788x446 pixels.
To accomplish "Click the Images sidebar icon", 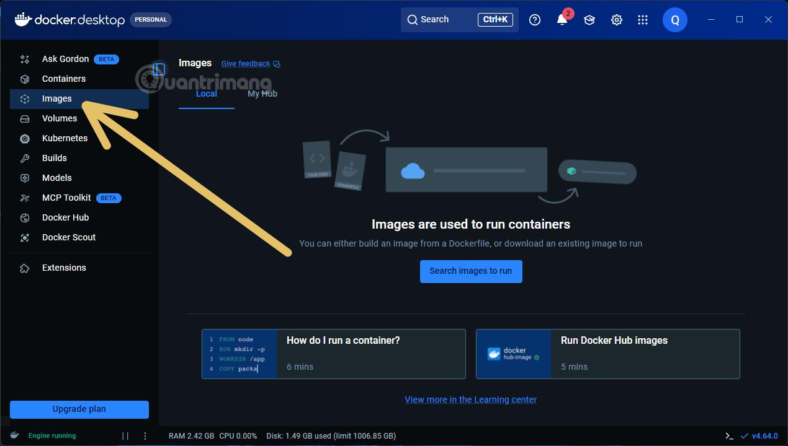I will 25,99.
